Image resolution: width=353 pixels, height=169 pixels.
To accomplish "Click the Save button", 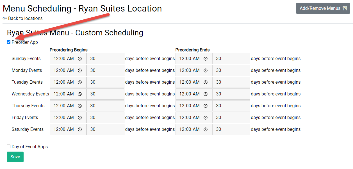I will coord(15,157).
